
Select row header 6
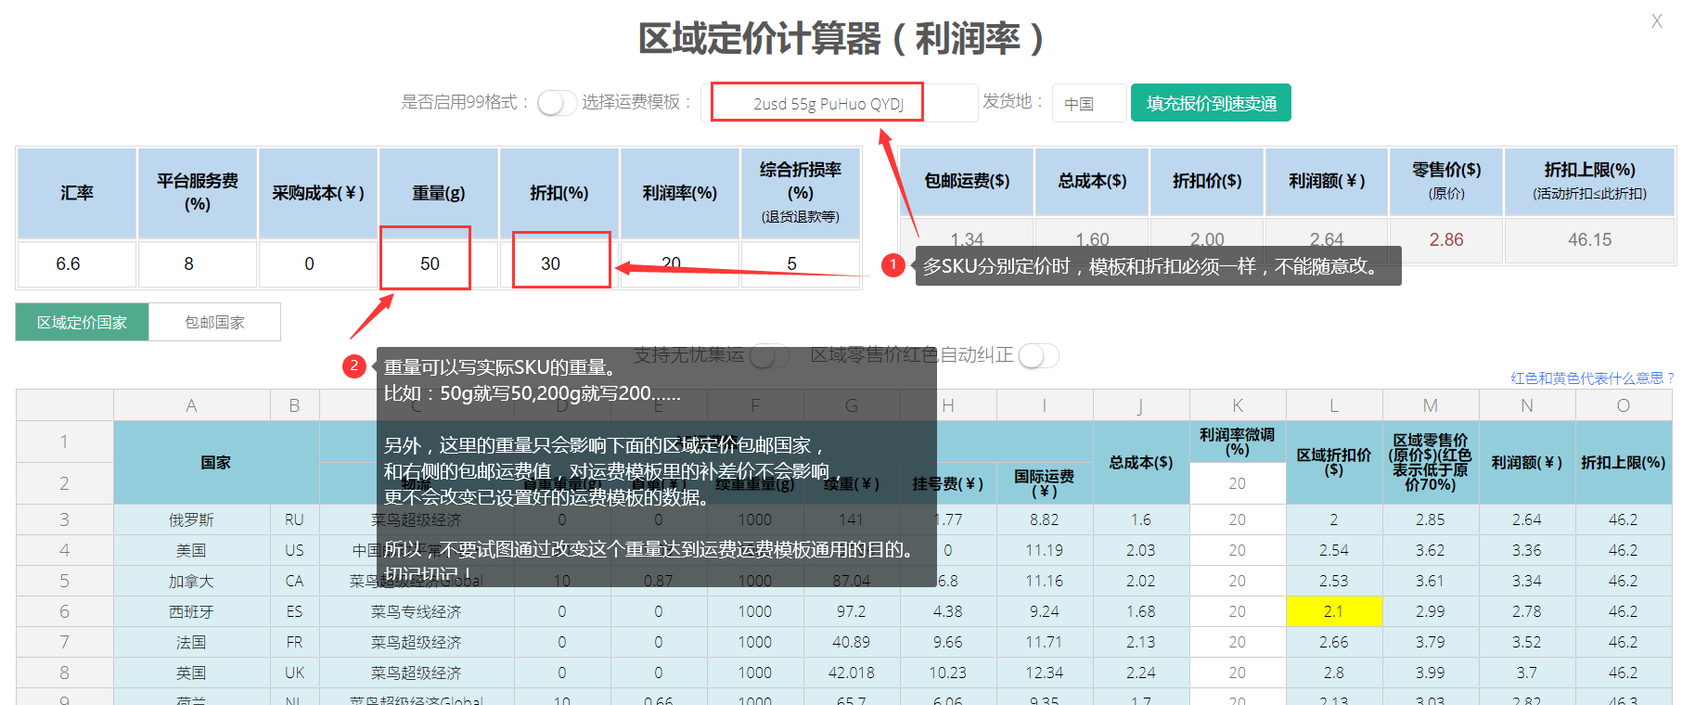(64, 611)
